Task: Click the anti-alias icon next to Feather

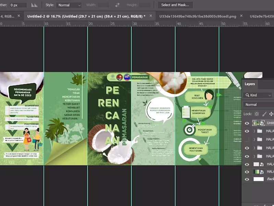Action: tap(34, 5)
